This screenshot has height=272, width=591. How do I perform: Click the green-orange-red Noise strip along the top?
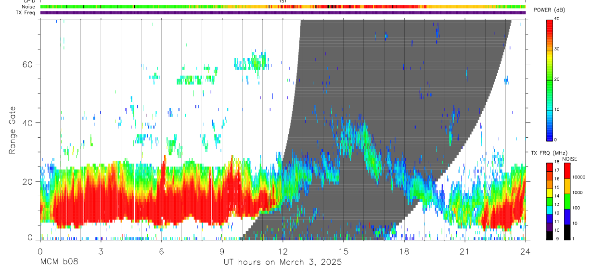pos(283,7)
